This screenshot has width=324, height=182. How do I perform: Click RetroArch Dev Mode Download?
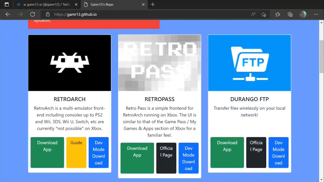99,153
